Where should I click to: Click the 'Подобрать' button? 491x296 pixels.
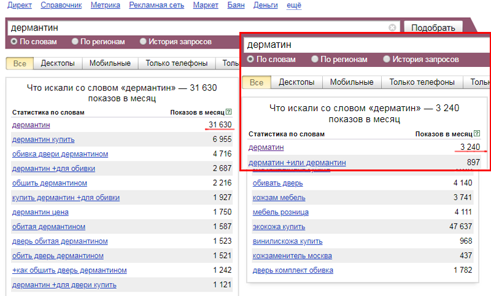coord(433,28)
